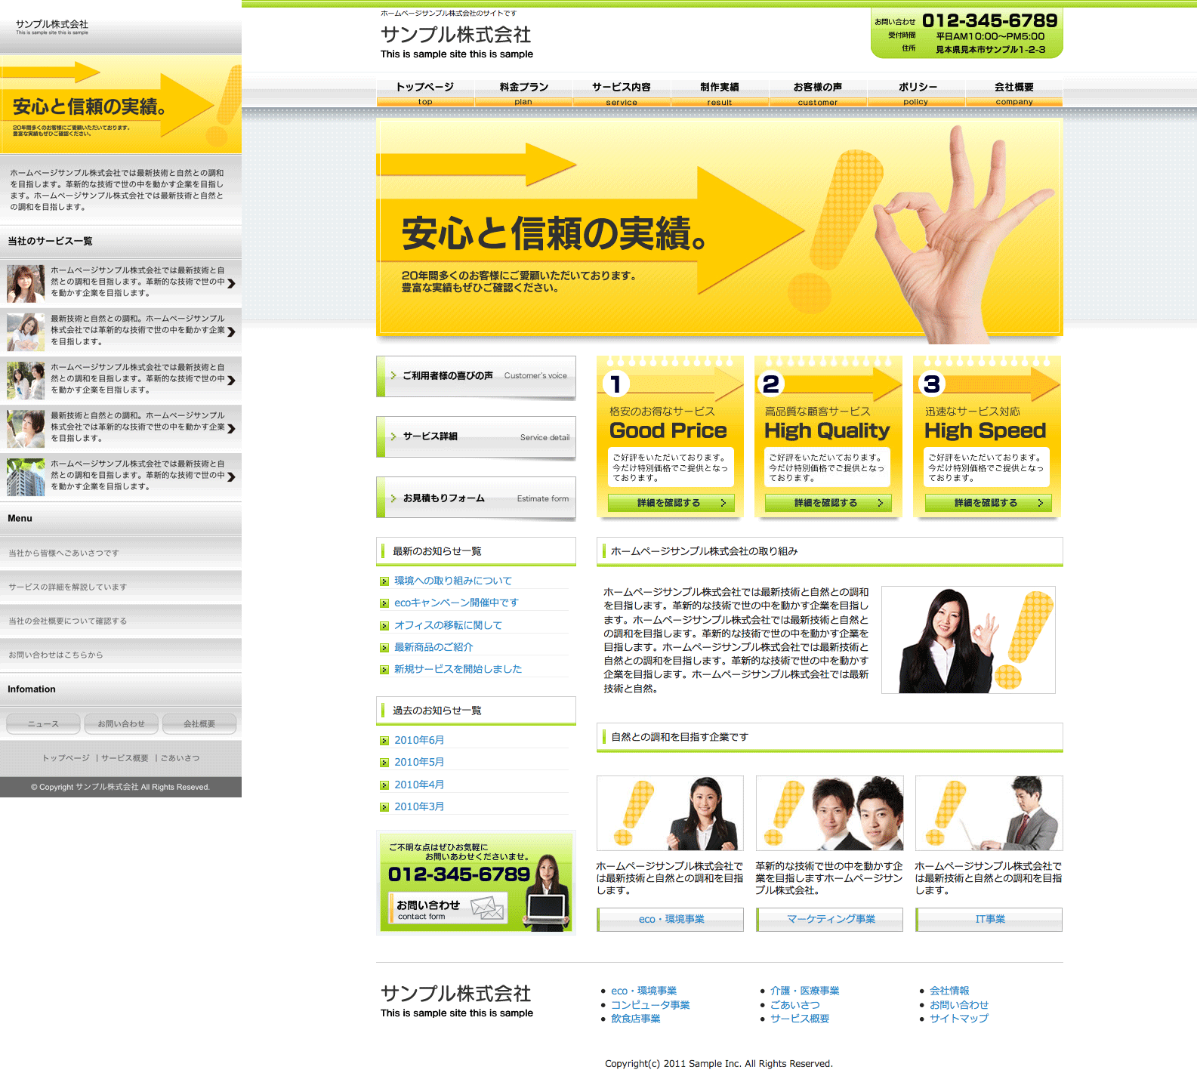
Task: Click the main 安心と信頼の実績 hero banner
Action: pos(719,227)
